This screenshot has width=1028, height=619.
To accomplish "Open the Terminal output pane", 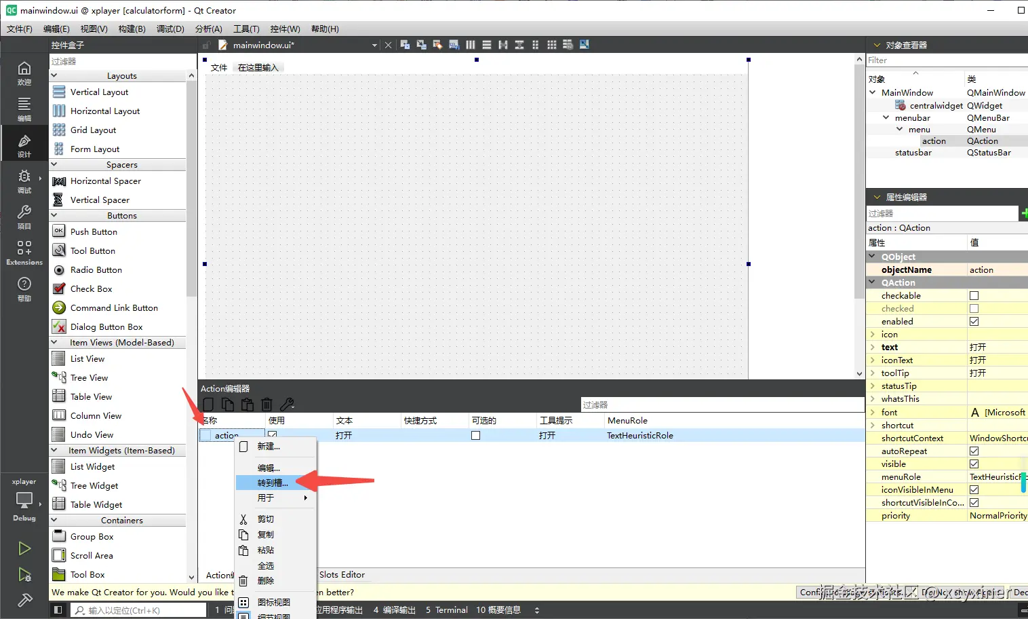I will pyautogui.click(x=447, y=610).
